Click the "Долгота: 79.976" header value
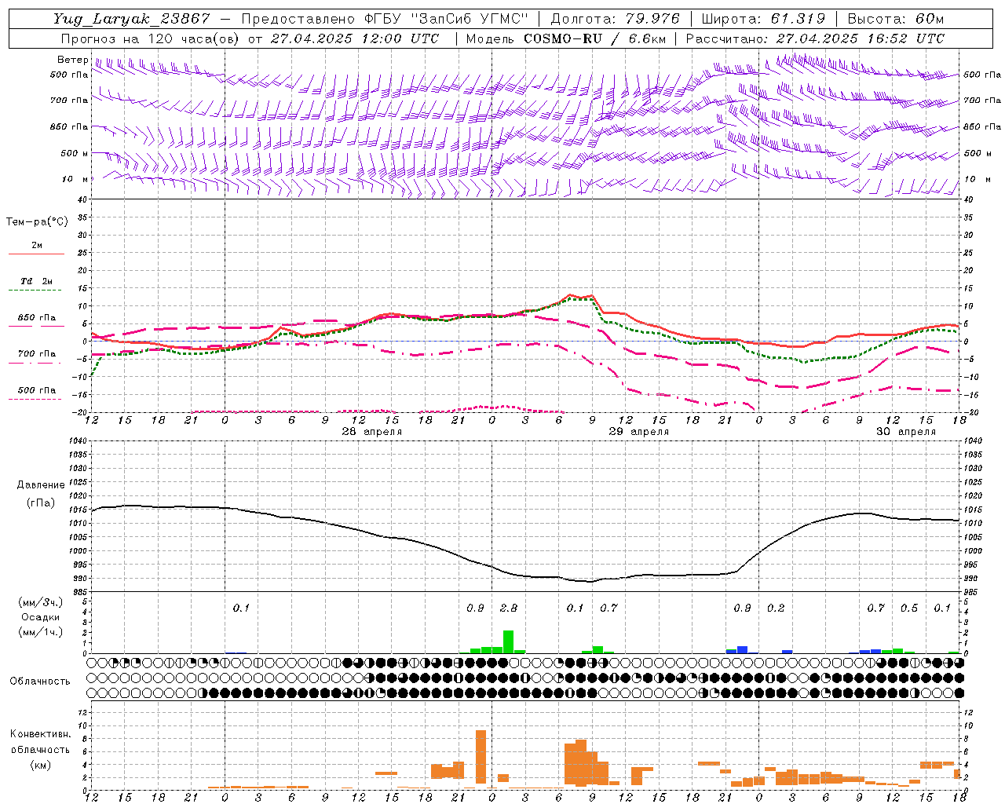 coord(615,19)
